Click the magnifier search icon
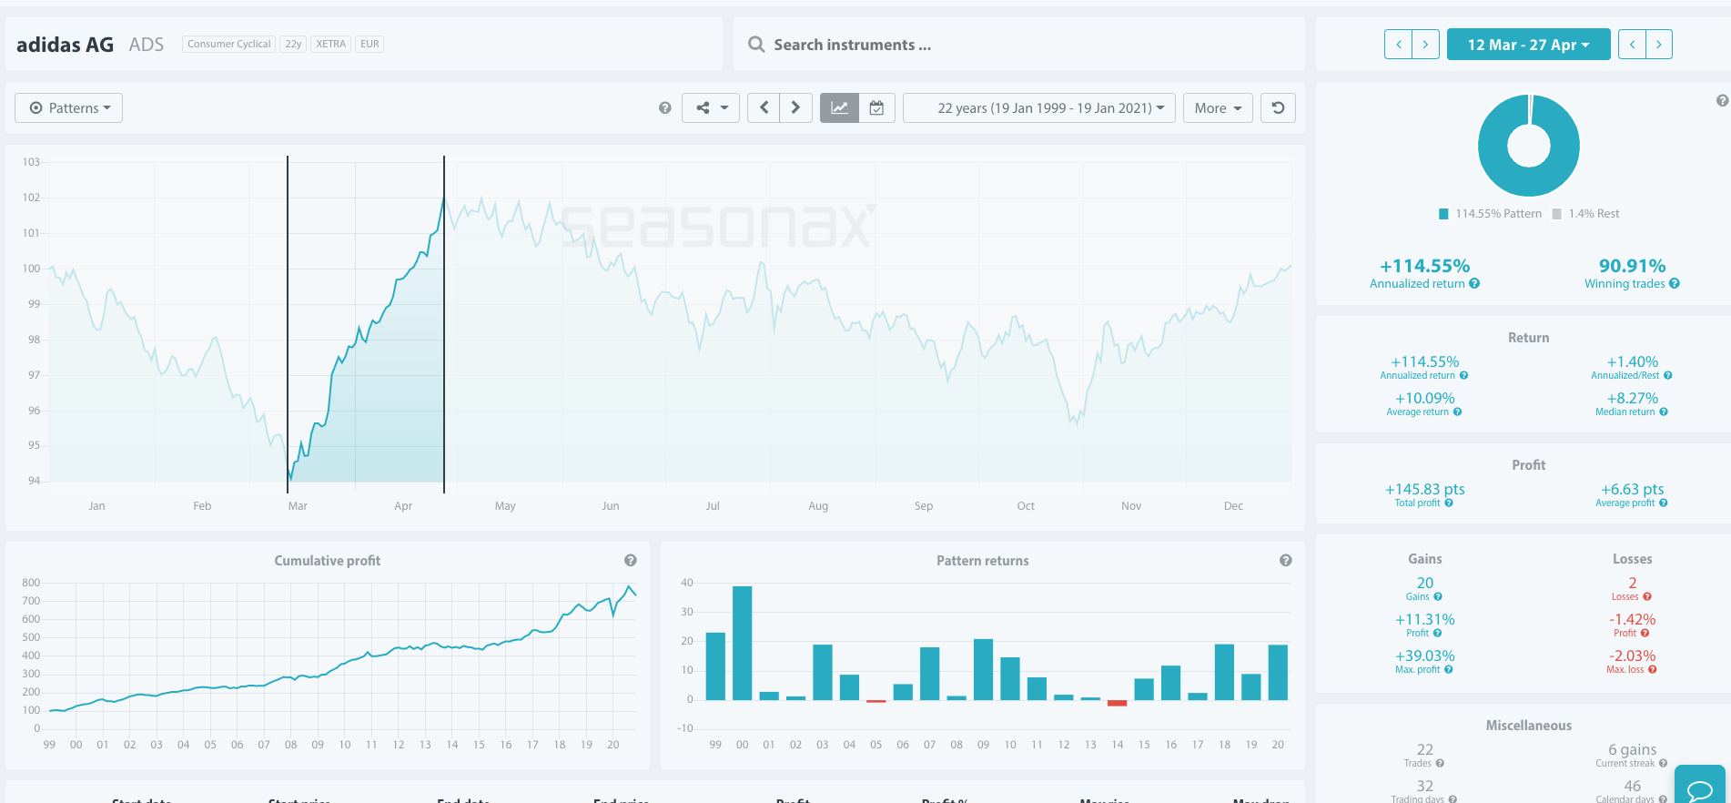 pyautogui.click(x=756, y=44)
